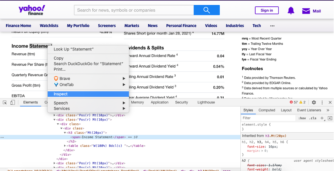Toggle the device toolbar icon
Viewport: 334px width, 171px height.
[12, 102]
